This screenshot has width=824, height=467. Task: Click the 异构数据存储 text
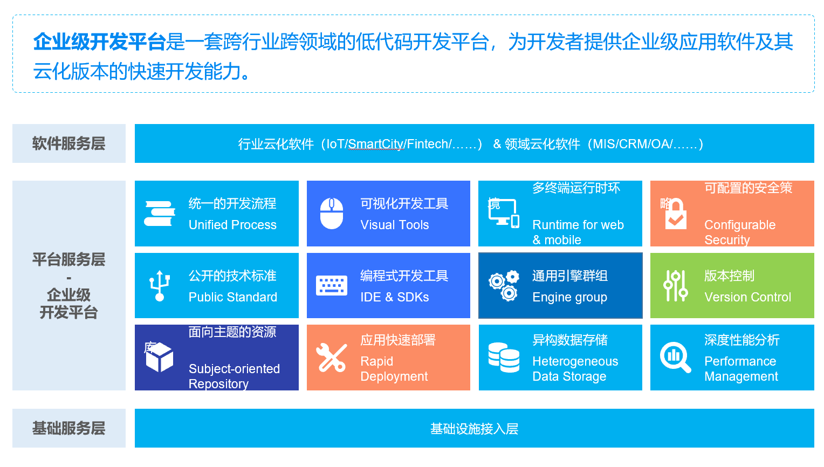[570, 340]
